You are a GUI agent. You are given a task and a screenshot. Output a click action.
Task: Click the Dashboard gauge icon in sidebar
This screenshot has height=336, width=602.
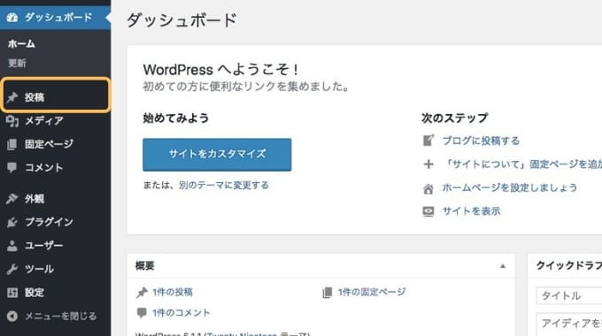click(x=12, y=18)
